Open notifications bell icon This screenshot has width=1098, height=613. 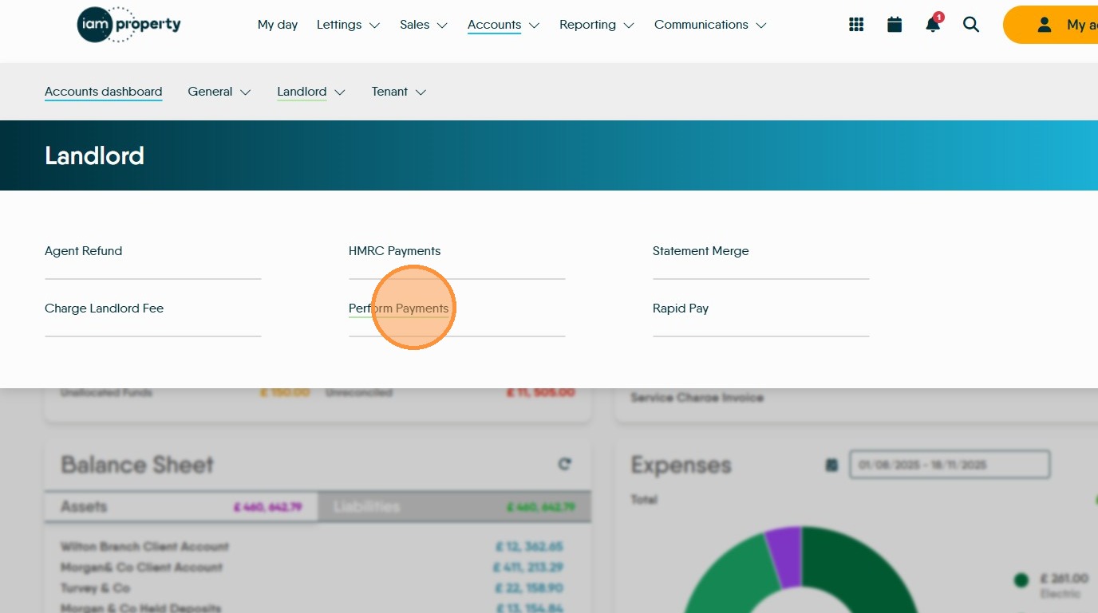[933, 25]
